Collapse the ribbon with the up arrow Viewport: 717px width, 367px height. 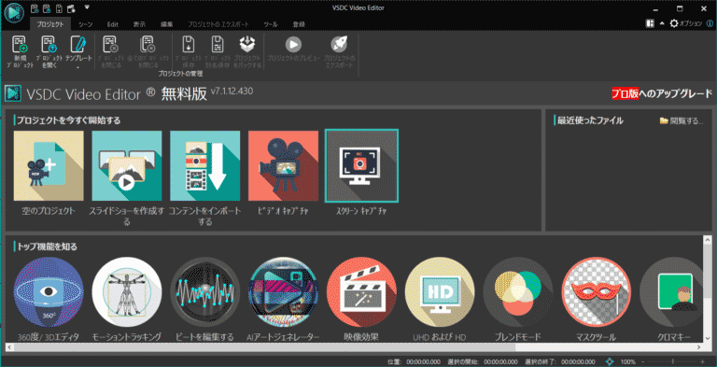(662, 23)
